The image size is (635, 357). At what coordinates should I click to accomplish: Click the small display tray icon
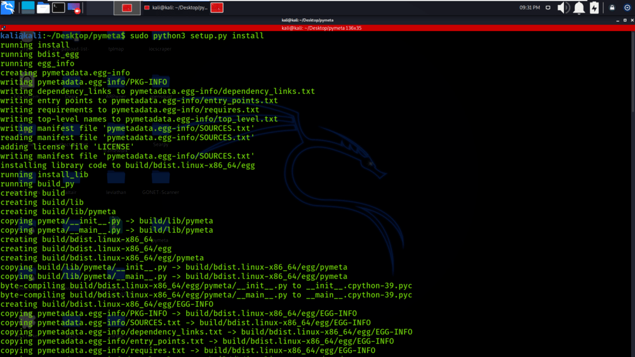548,8
